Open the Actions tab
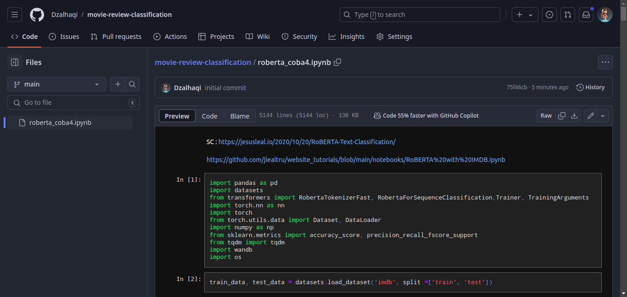Image resolution: width=627 pixels, height=297 pixels. point(170,37)
